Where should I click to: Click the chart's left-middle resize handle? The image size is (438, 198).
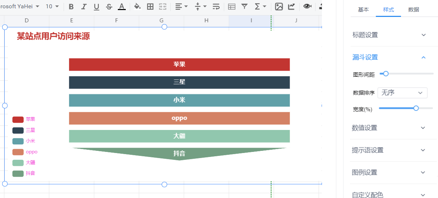point(5,105)
